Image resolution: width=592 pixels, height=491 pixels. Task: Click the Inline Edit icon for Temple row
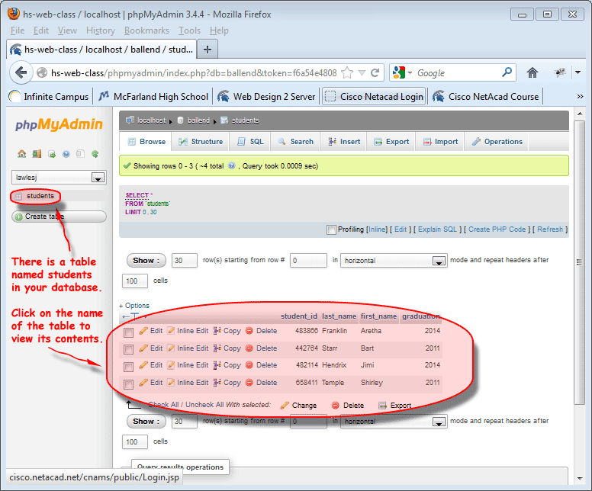[x=171, y=383]
